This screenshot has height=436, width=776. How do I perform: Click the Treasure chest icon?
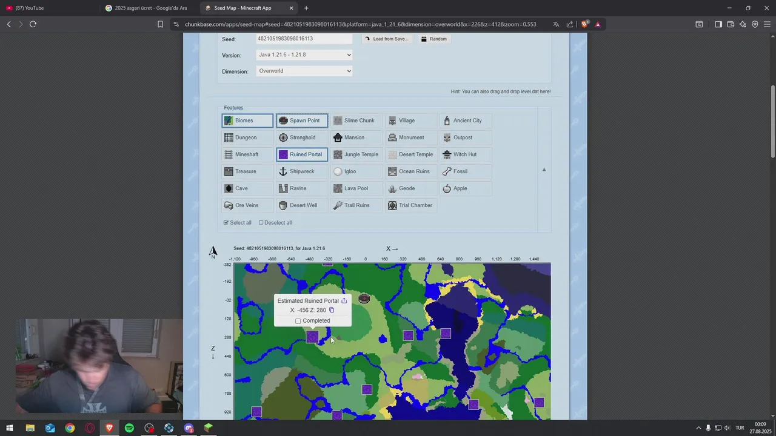[x=229, y=171]
